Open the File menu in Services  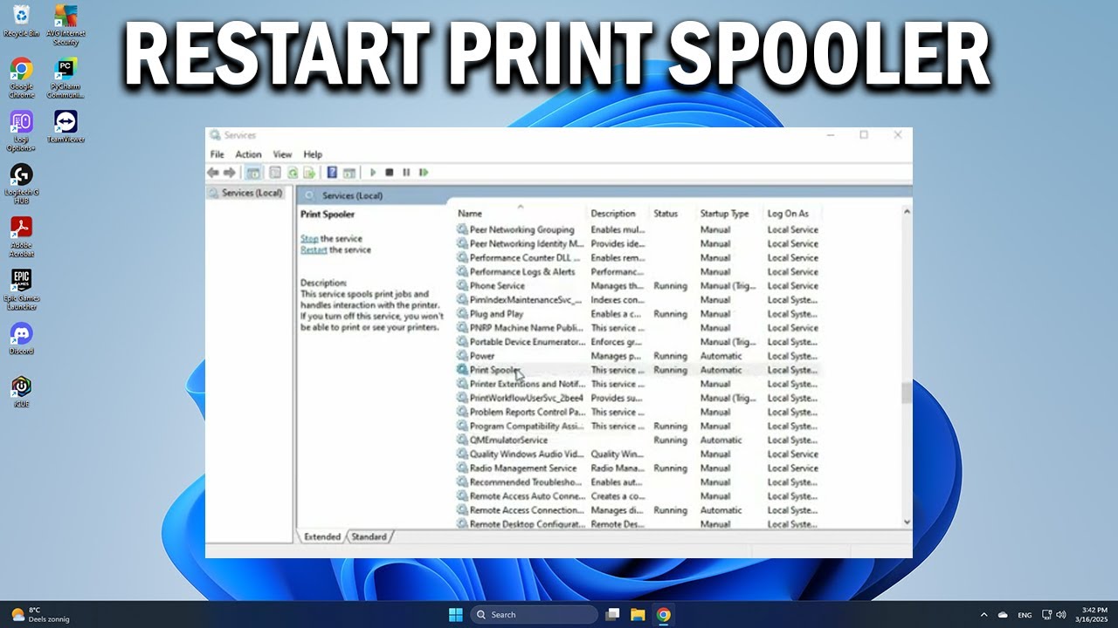217,154
